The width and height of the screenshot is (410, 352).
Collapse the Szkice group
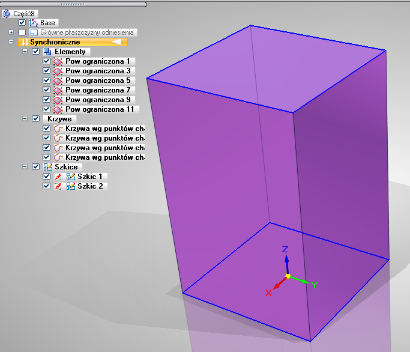[25, 167]
